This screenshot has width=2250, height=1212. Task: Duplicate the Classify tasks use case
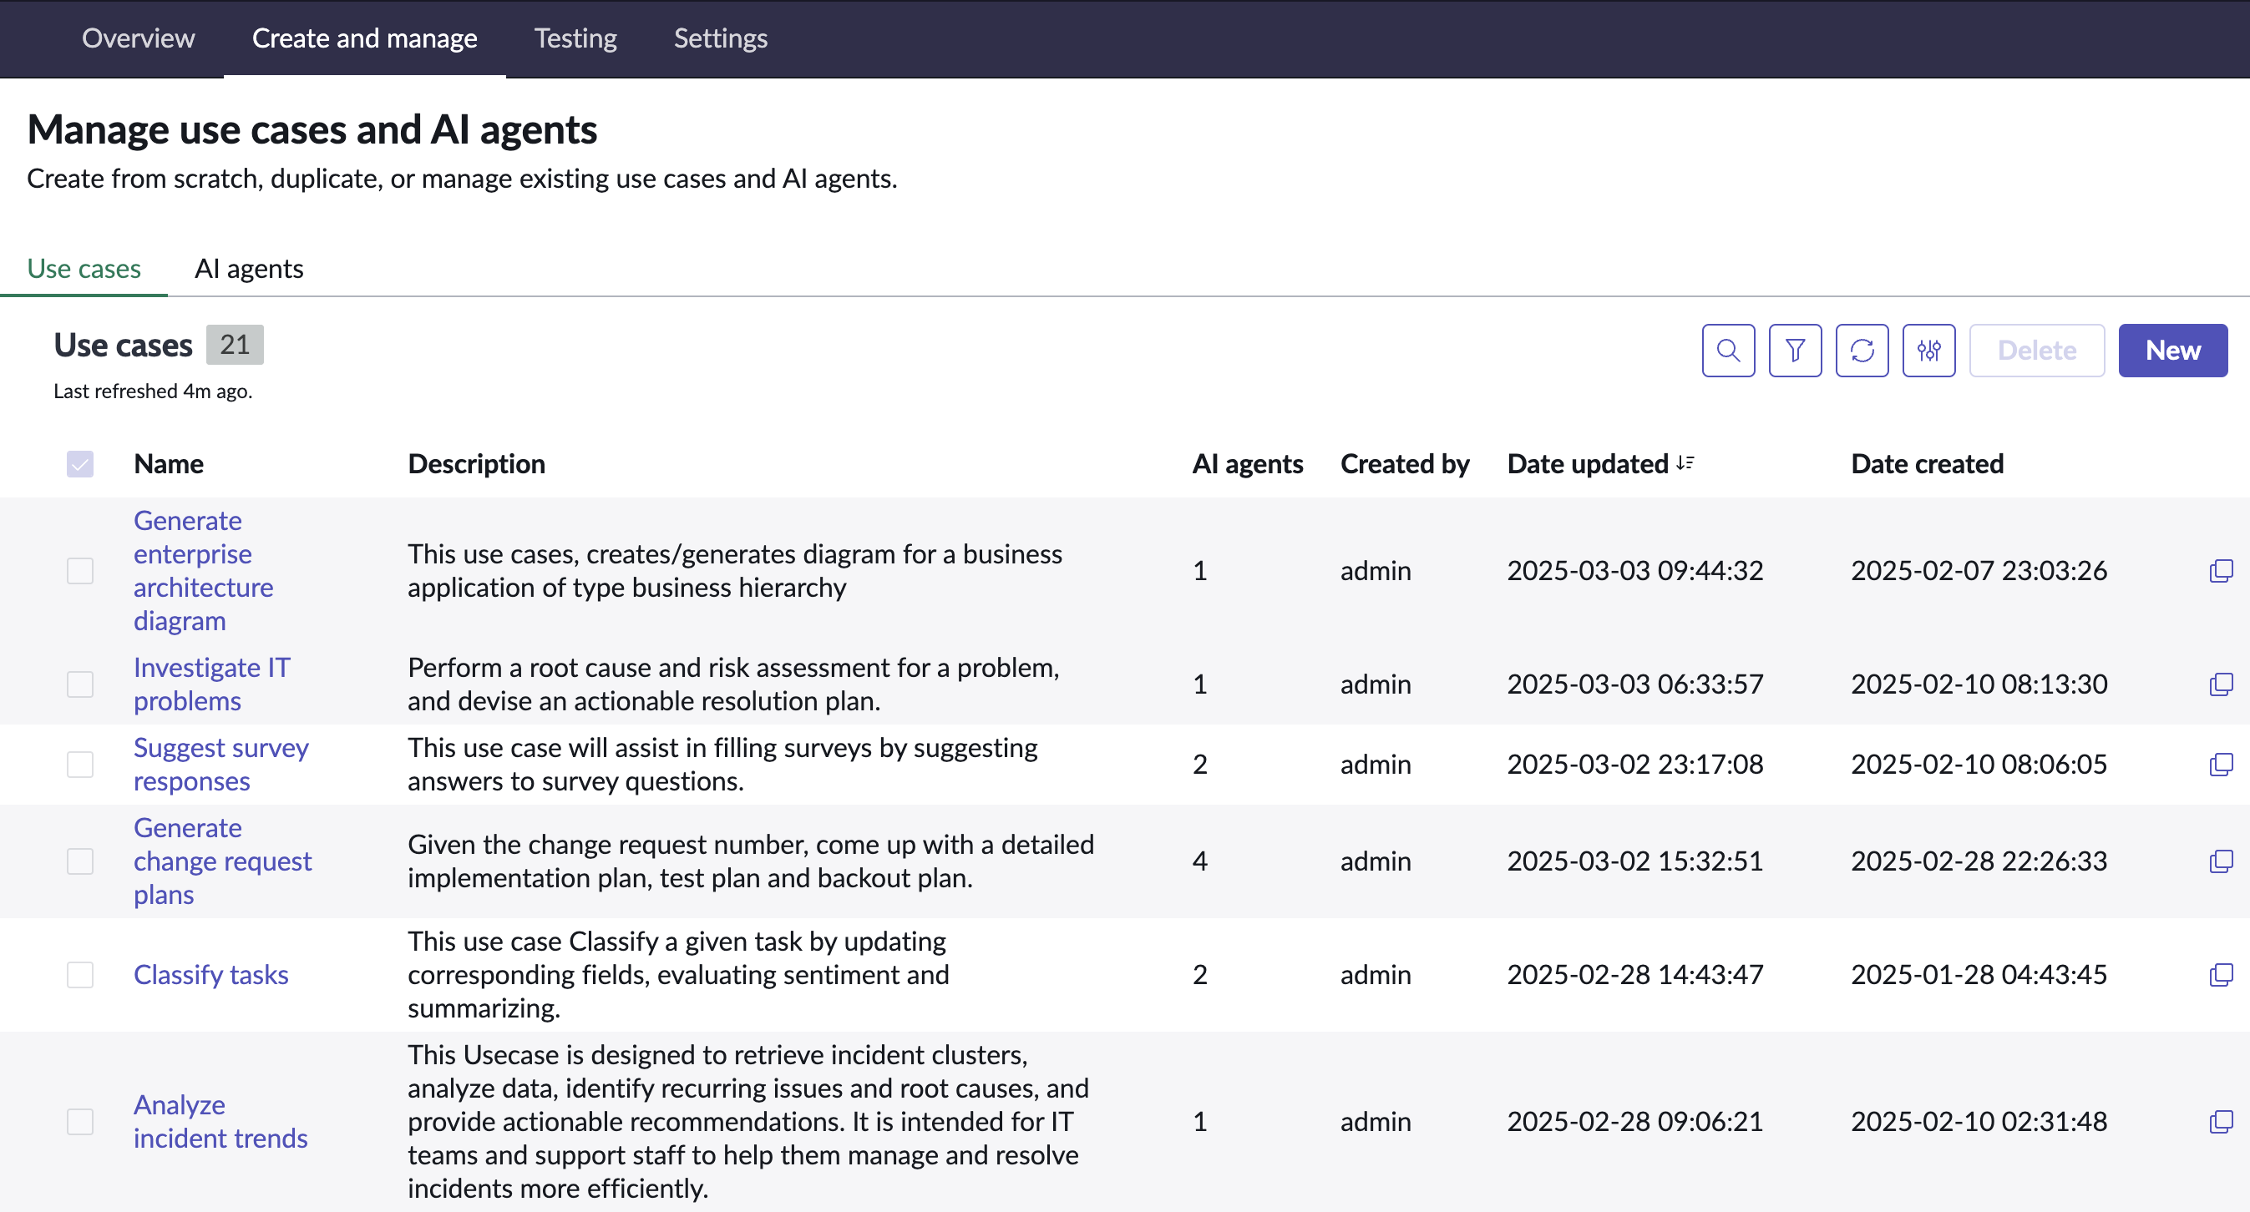[x=2220, y=974]
